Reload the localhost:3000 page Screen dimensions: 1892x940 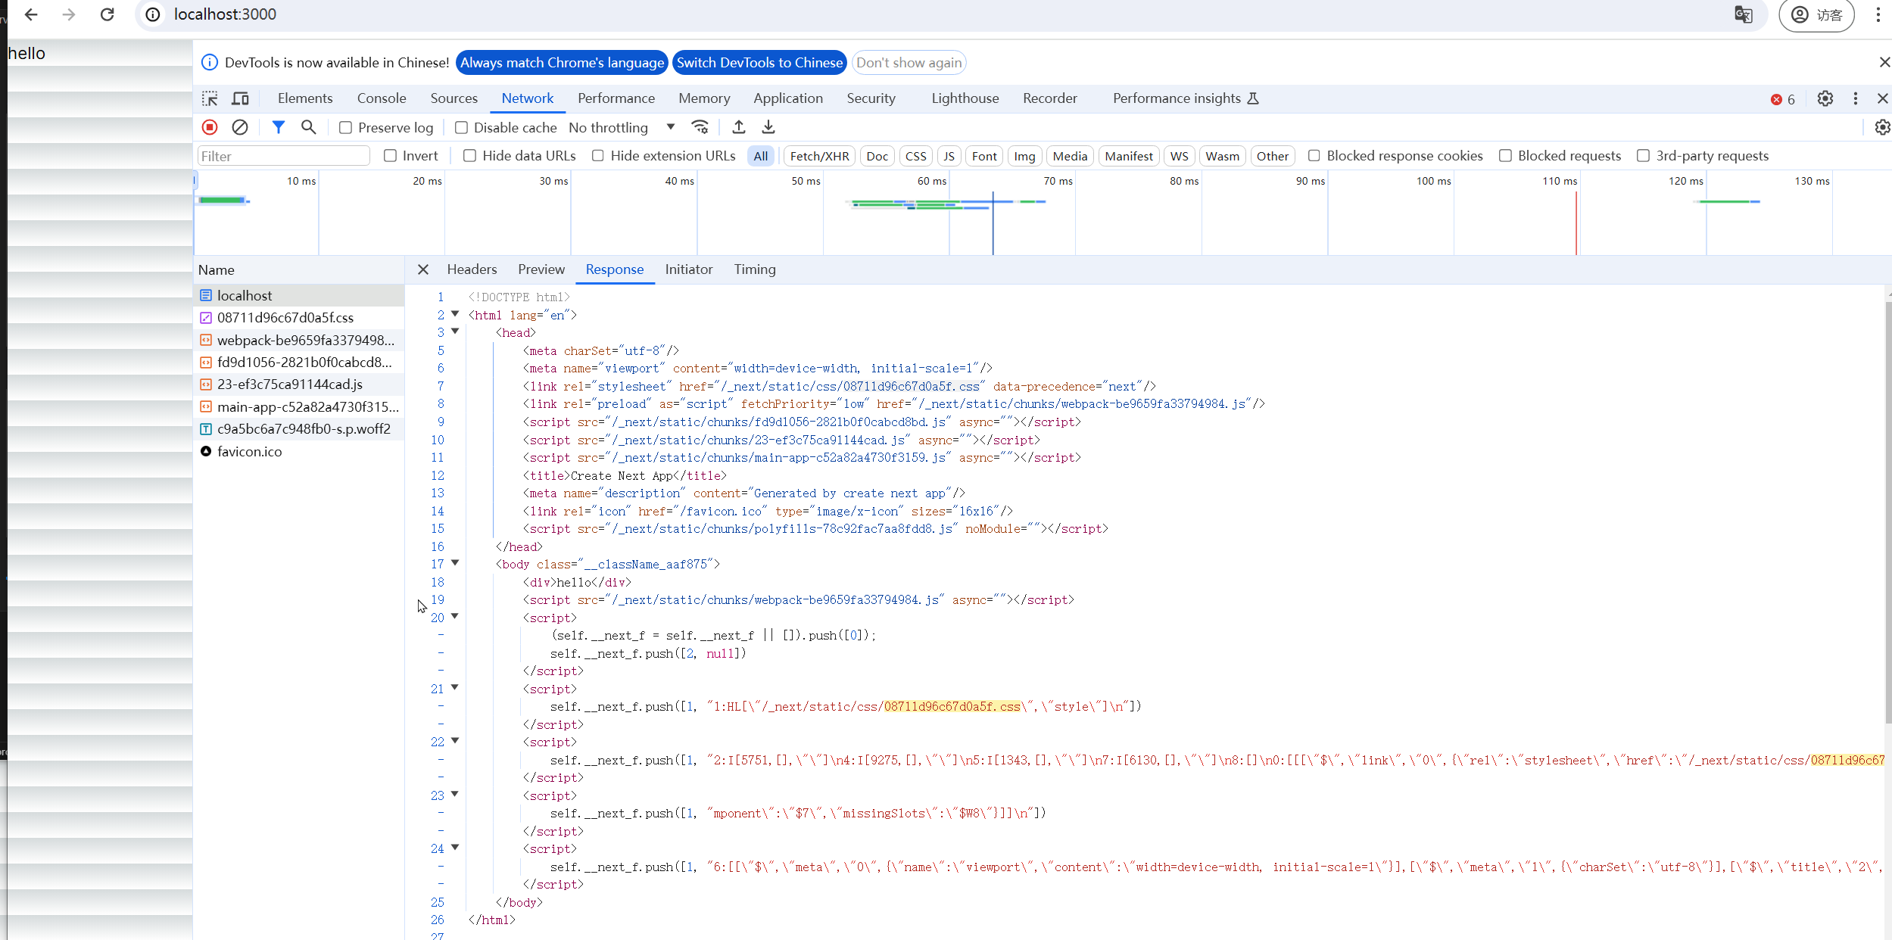(x=108, y=14)
